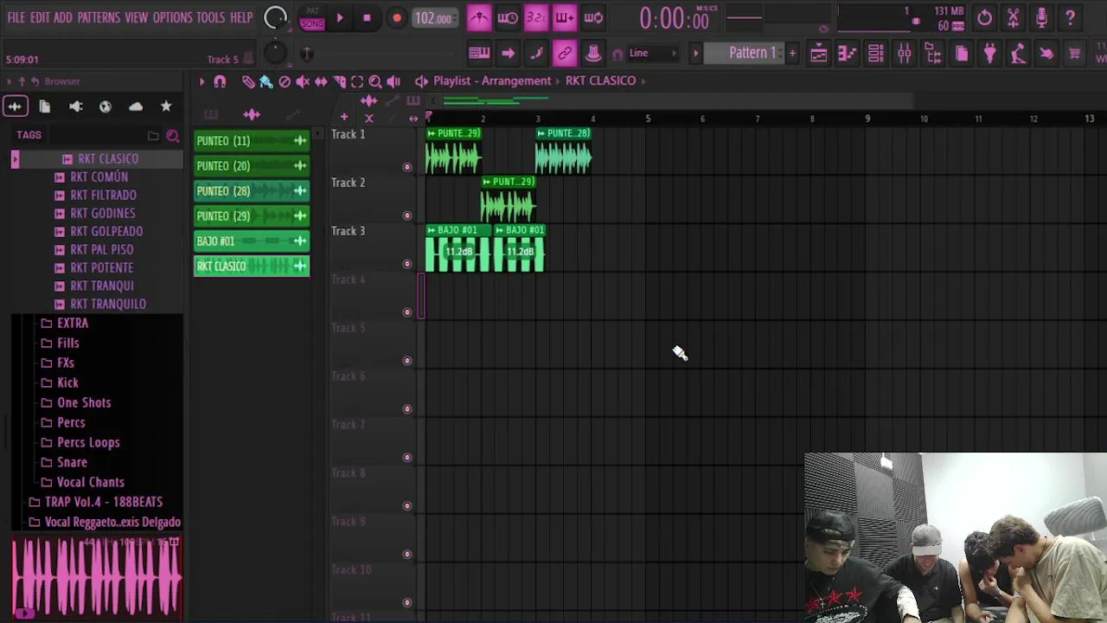Click the sample waveform preview in browser
The image size is (1107, 623).
click(97, 575)
